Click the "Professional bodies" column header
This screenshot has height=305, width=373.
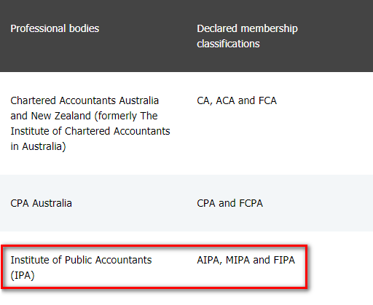click(x=55, y=28)
